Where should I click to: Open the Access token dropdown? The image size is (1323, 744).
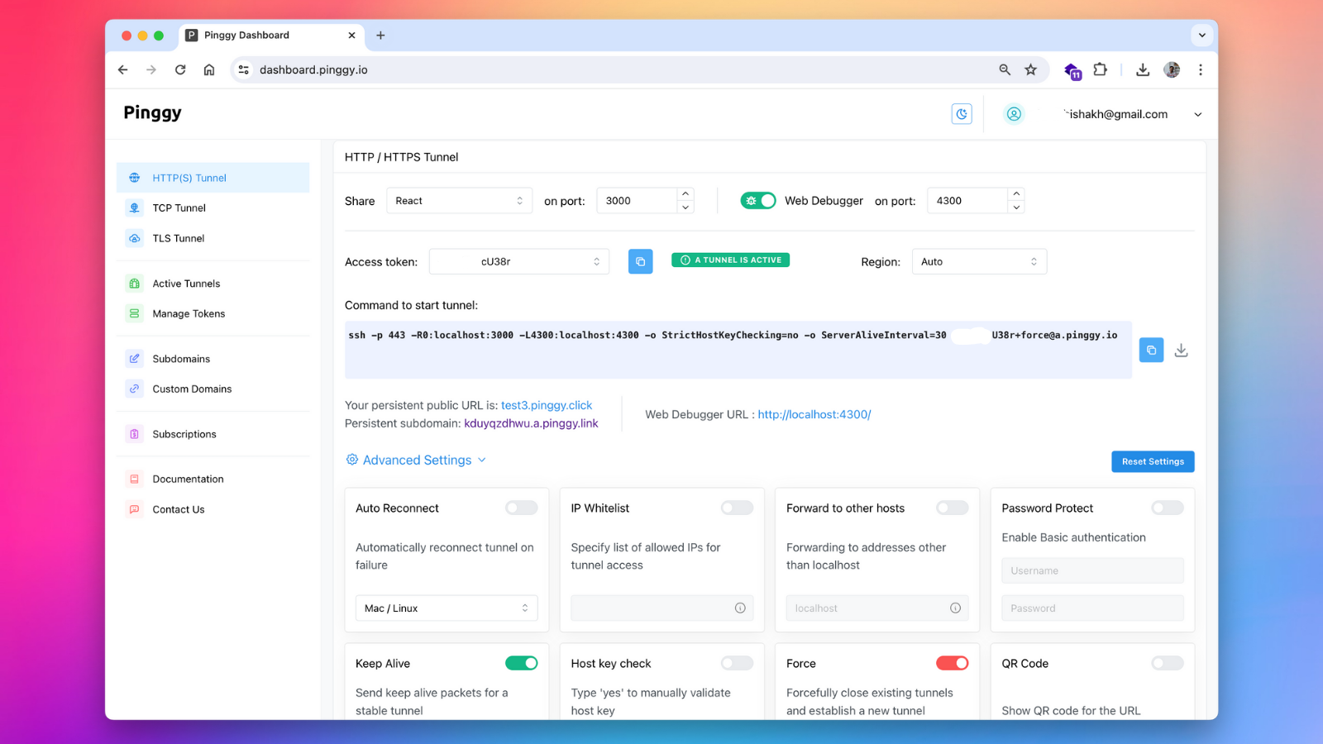(519, 261)
